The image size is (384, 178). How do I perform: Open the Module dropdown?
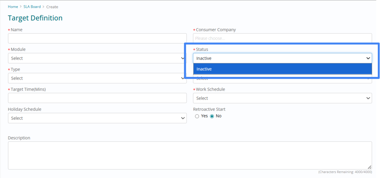pos(97,58)
